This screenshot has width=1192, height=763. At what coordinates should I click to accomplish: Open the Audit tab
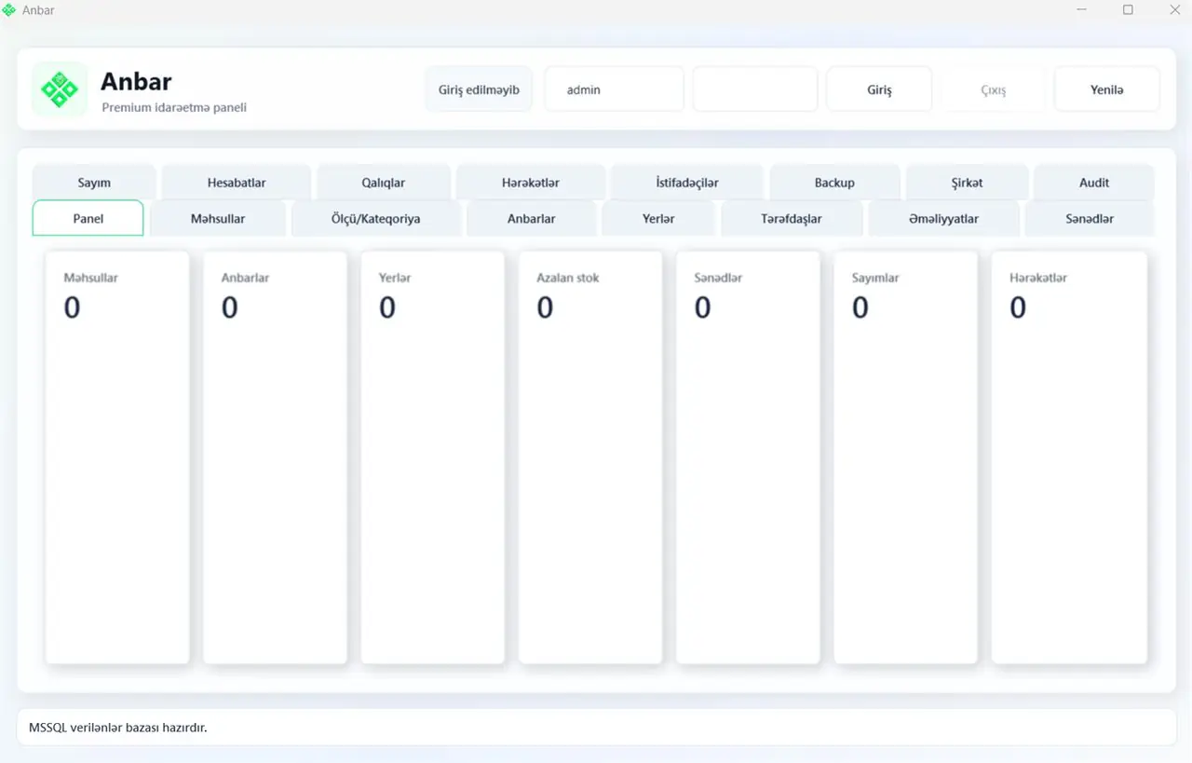pos(1094,183)
